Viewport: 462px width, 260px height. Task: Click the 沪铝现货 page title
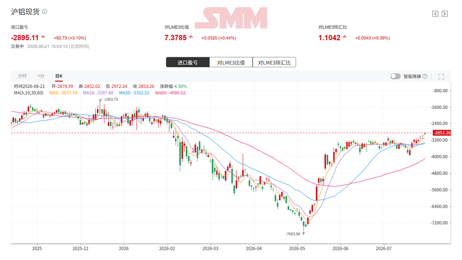pyautogui.click(x=25, y=12)
